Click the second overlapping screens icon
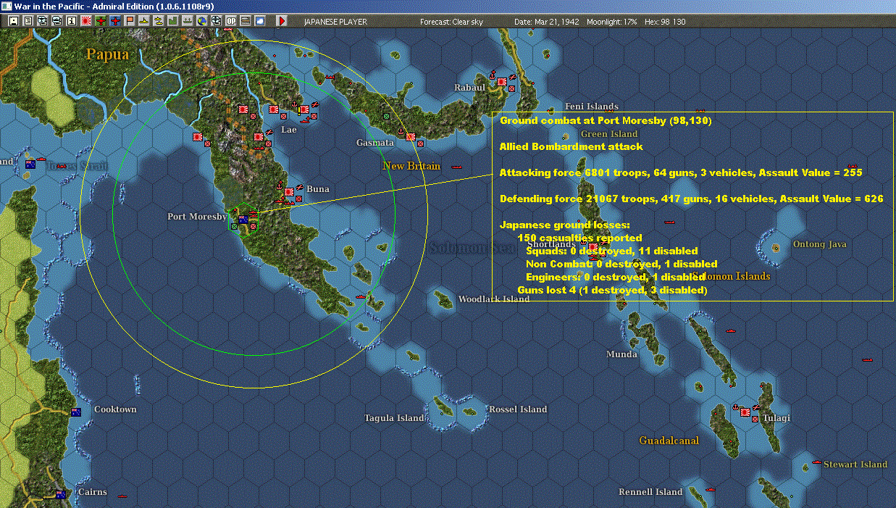The height and width of the screenshot is (508, 896). point(57,21)
